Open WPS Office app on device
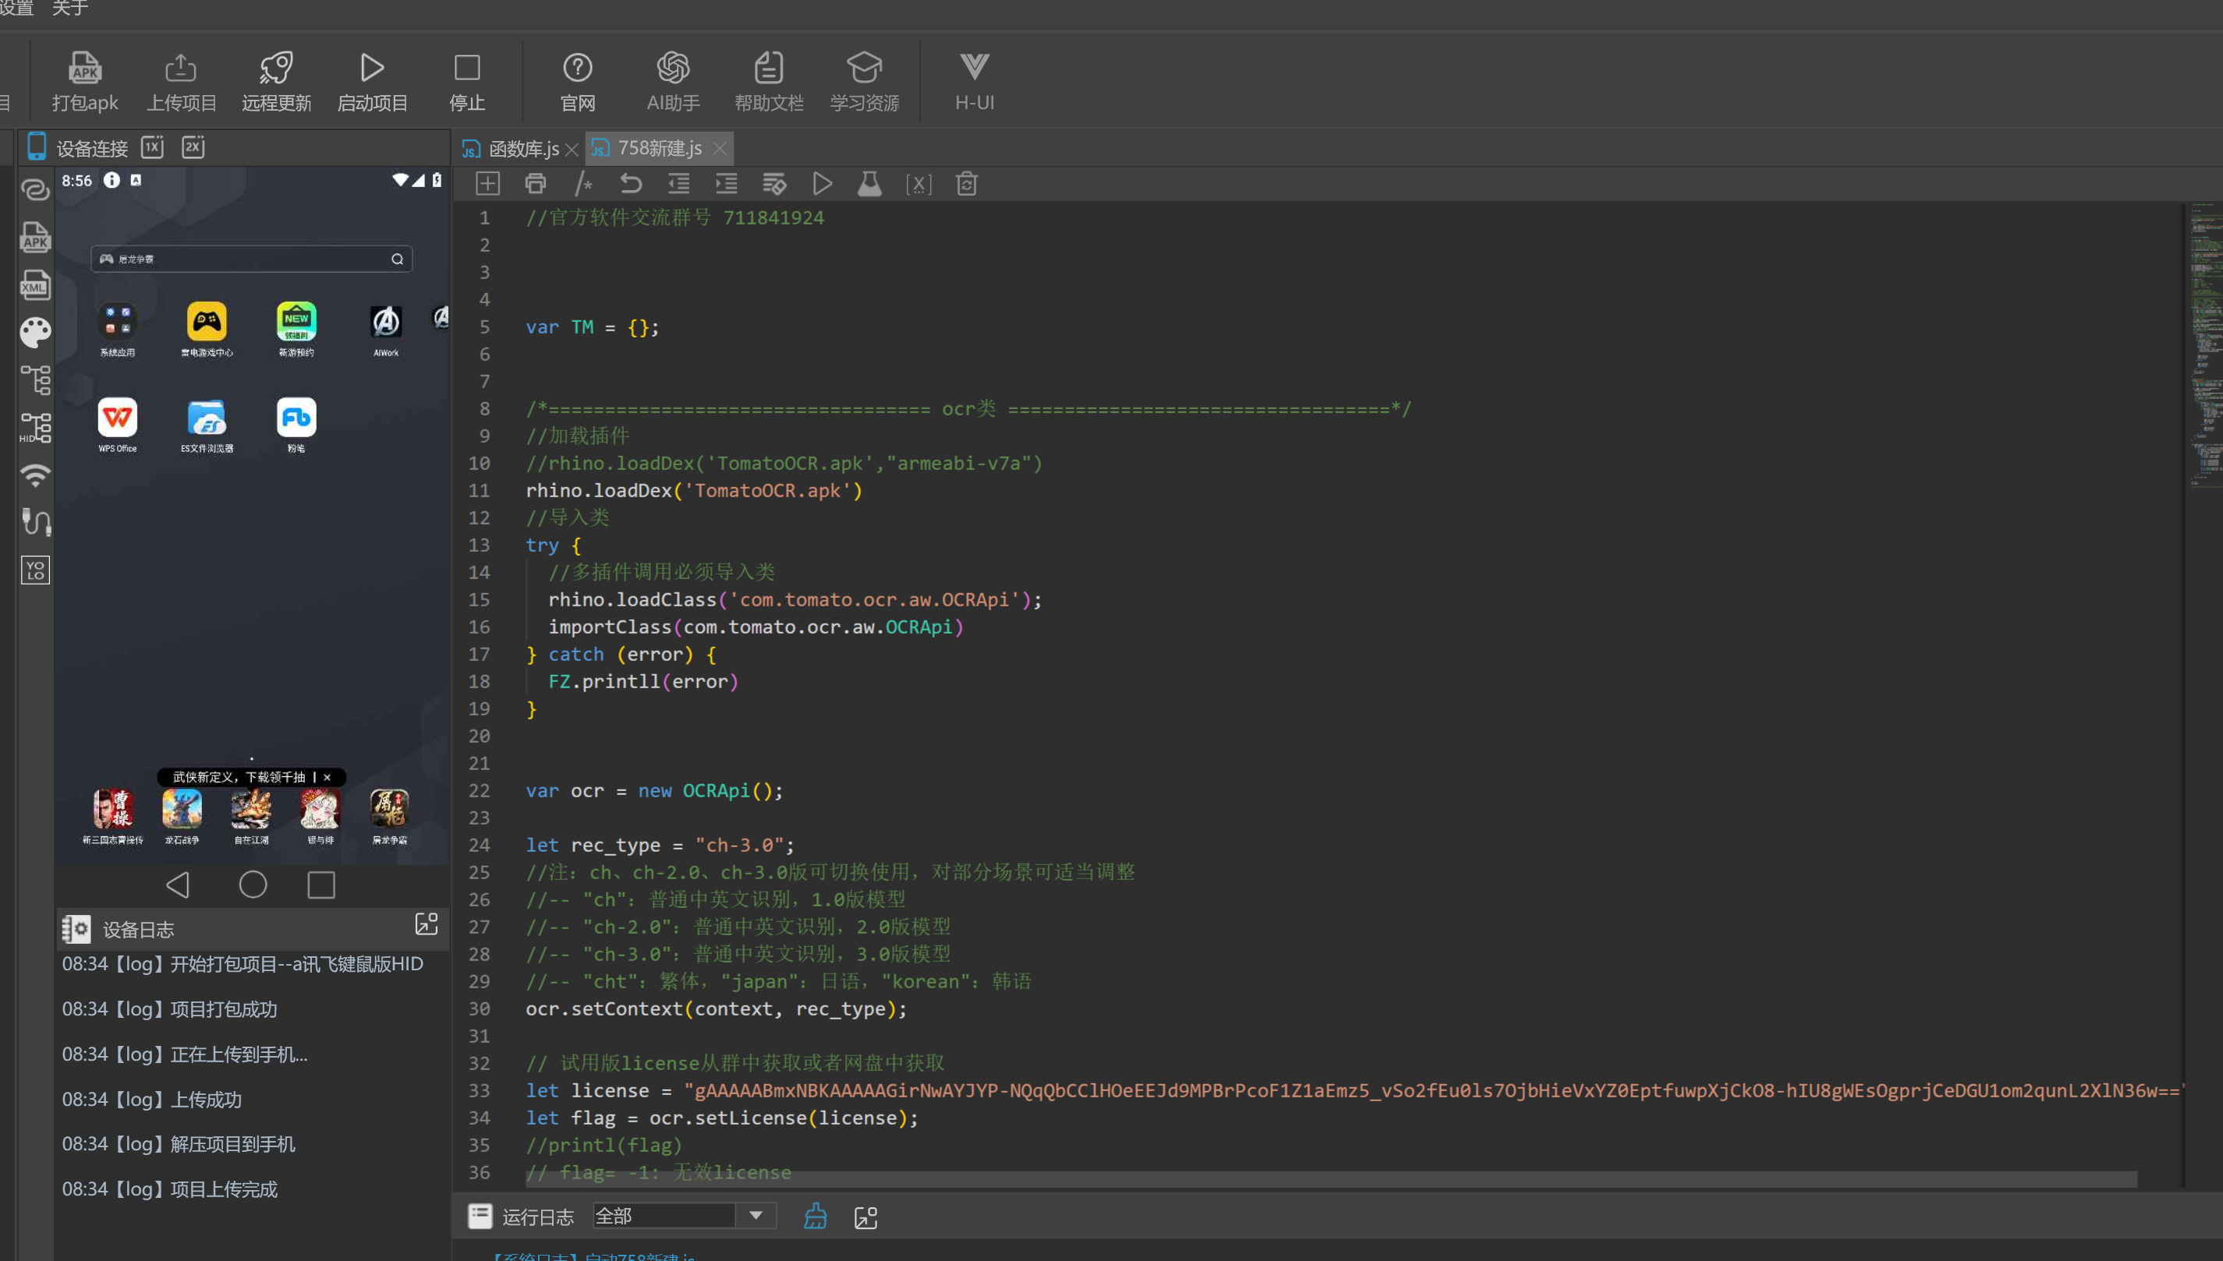This screenshot has height=1261, width=2223. click(117, 425)
